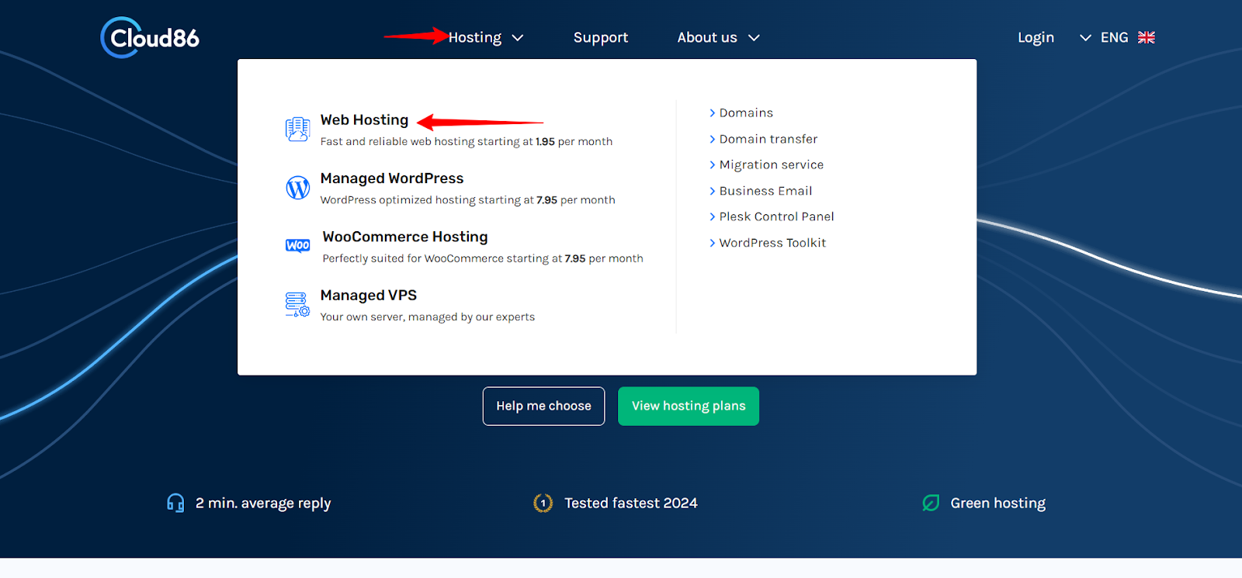Expand the Hosting menu chevron
1242x578 pixels.
click(x=518, y=38)
